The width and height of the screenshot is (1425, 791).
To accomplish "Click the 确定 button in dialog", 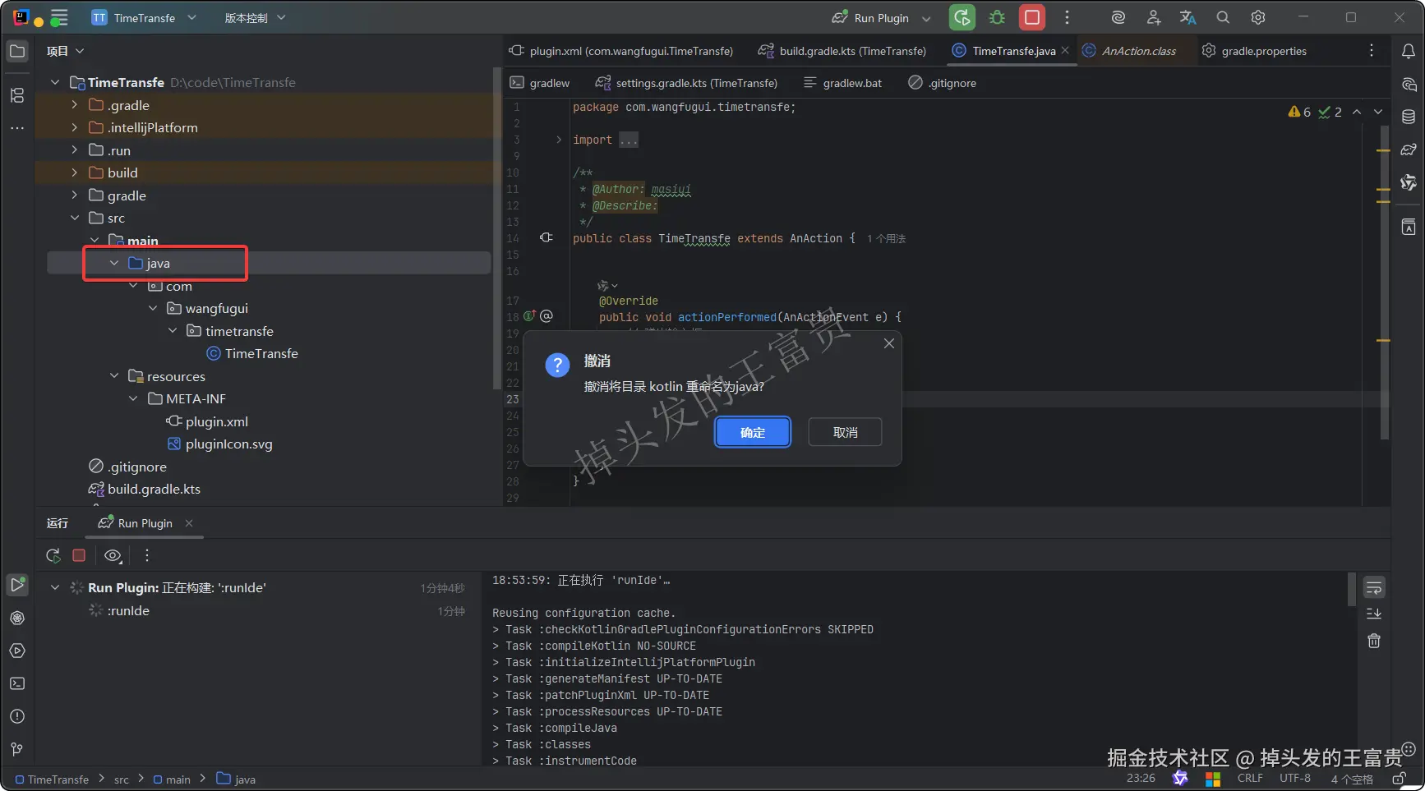I will (x=752, y=432).
